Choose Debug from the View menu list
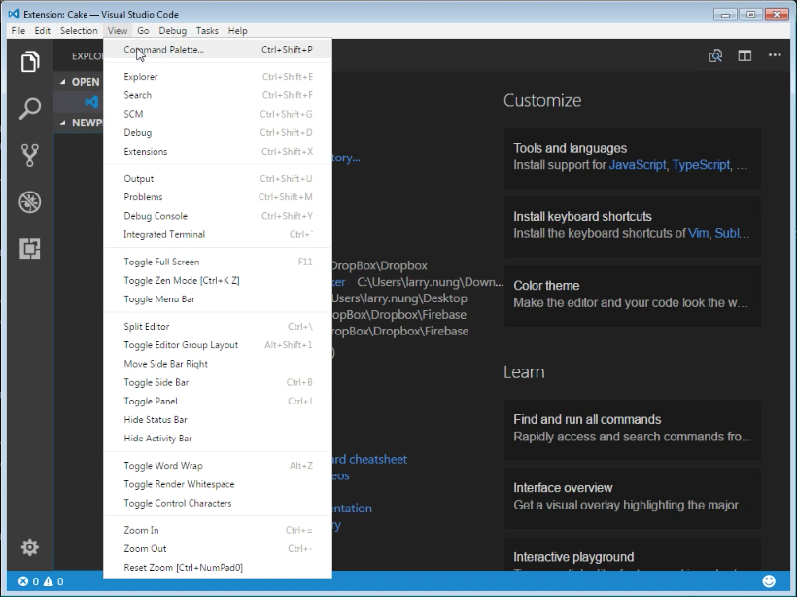 coord(218,133)
